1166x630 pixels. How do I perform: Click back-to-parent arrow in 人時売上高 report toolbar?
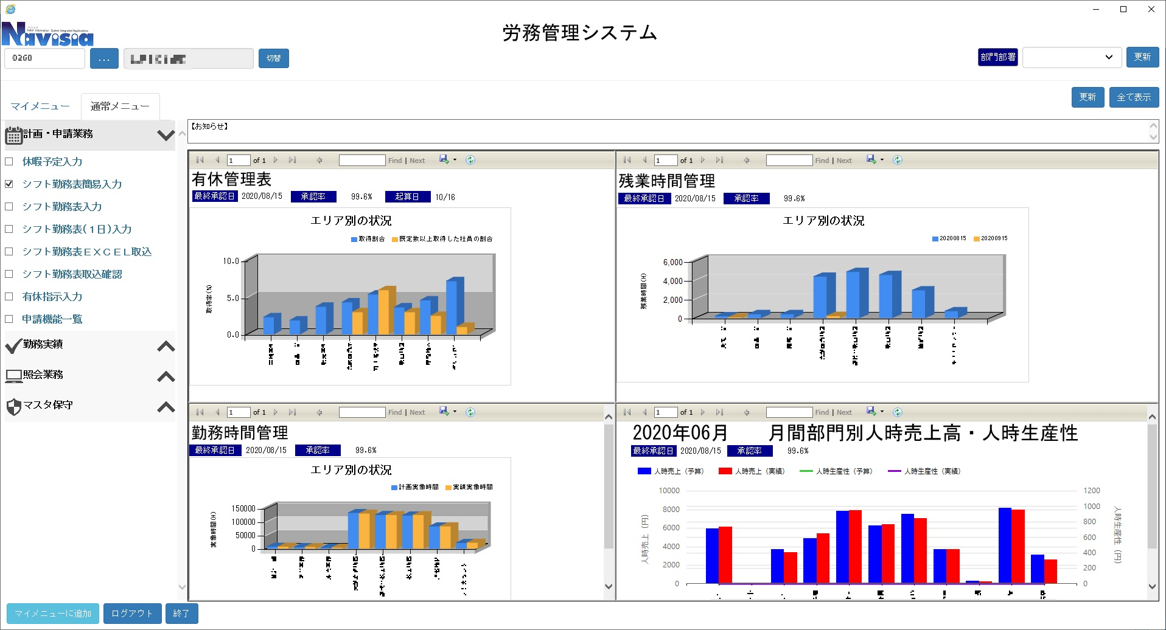[747, 412]
